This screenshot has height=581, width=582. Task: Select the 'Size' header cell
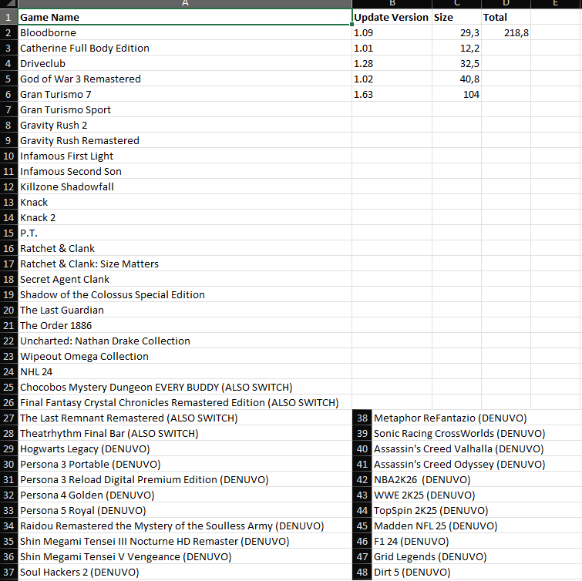point(456,17)
